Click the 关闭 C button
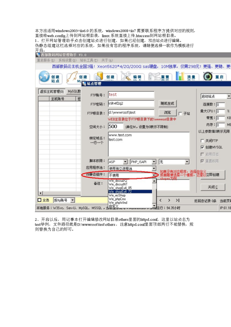 [x=213, y=187]
